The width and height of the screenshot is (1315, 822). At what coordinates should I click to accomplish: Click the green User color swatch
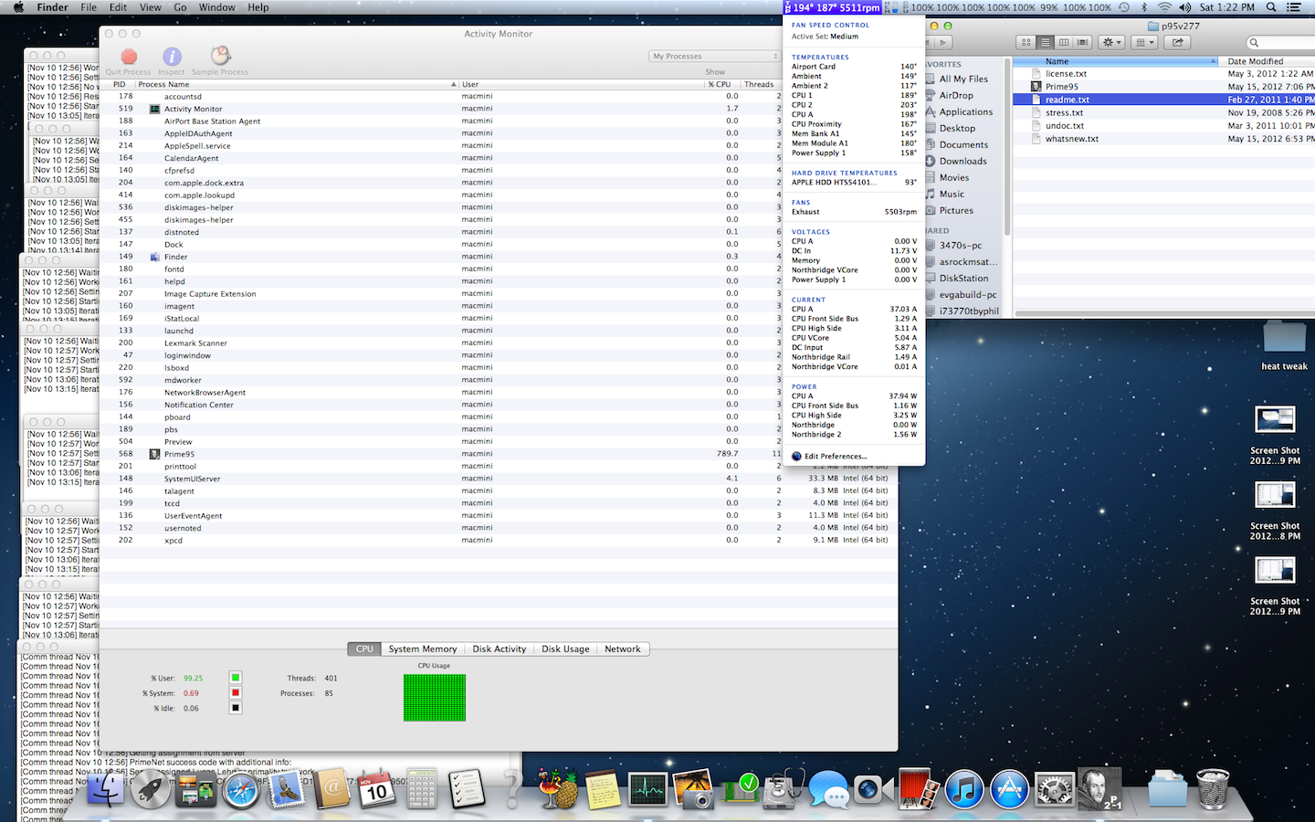point(236,678)
